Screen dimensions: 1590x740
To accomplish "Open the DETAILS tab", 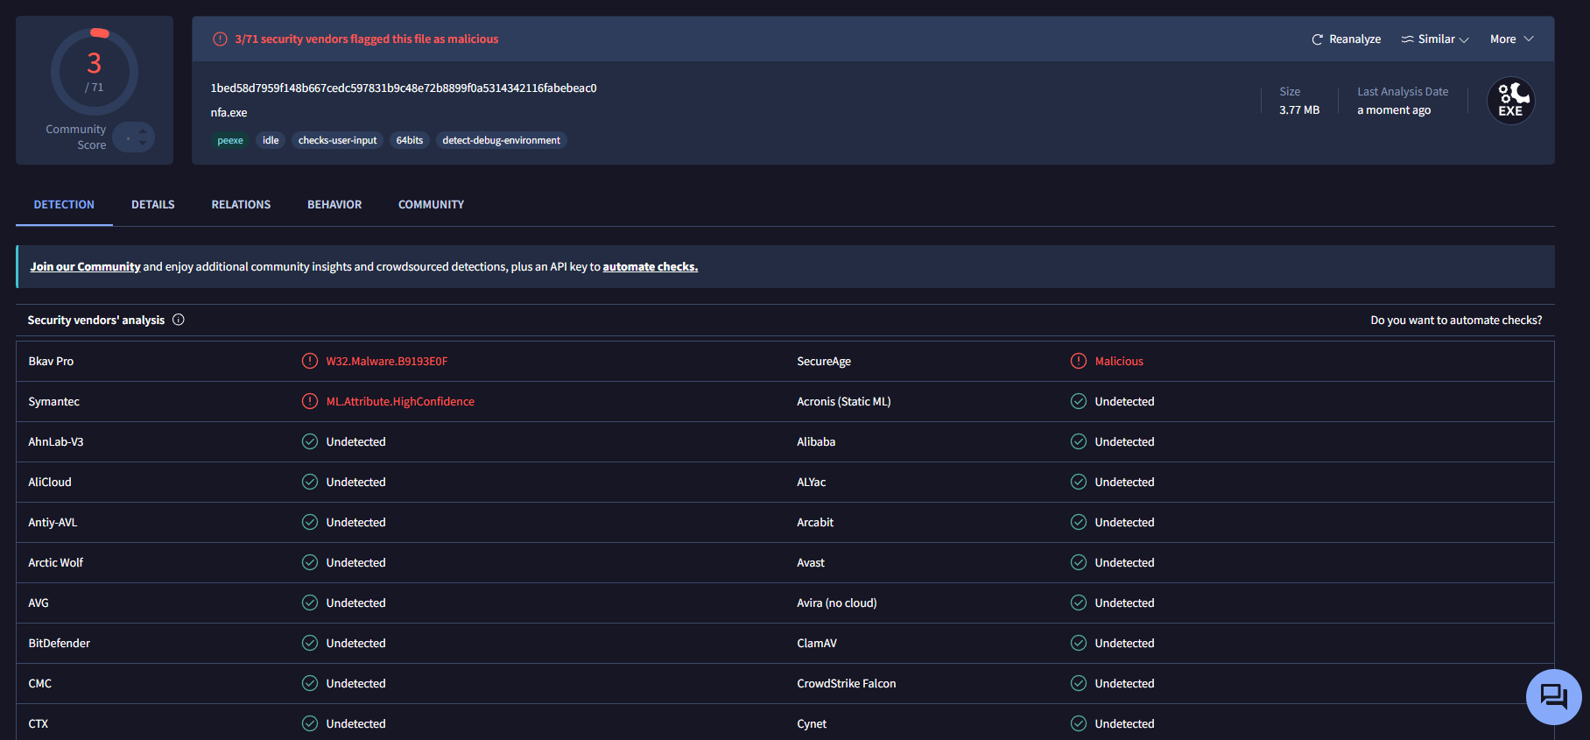I will pyautogui.click(x=153, y=205).
